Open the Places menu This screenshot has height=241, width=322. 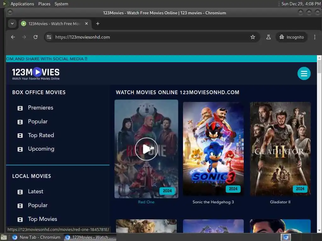(x=44, y=4)
